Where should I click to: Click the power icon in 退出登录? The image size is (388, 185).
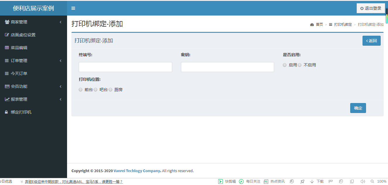click(362, 8)
